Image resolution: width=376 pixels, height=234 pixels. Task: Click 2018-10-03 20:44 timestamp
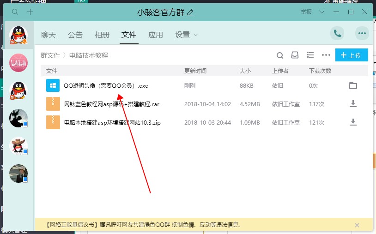coord(207,123)
